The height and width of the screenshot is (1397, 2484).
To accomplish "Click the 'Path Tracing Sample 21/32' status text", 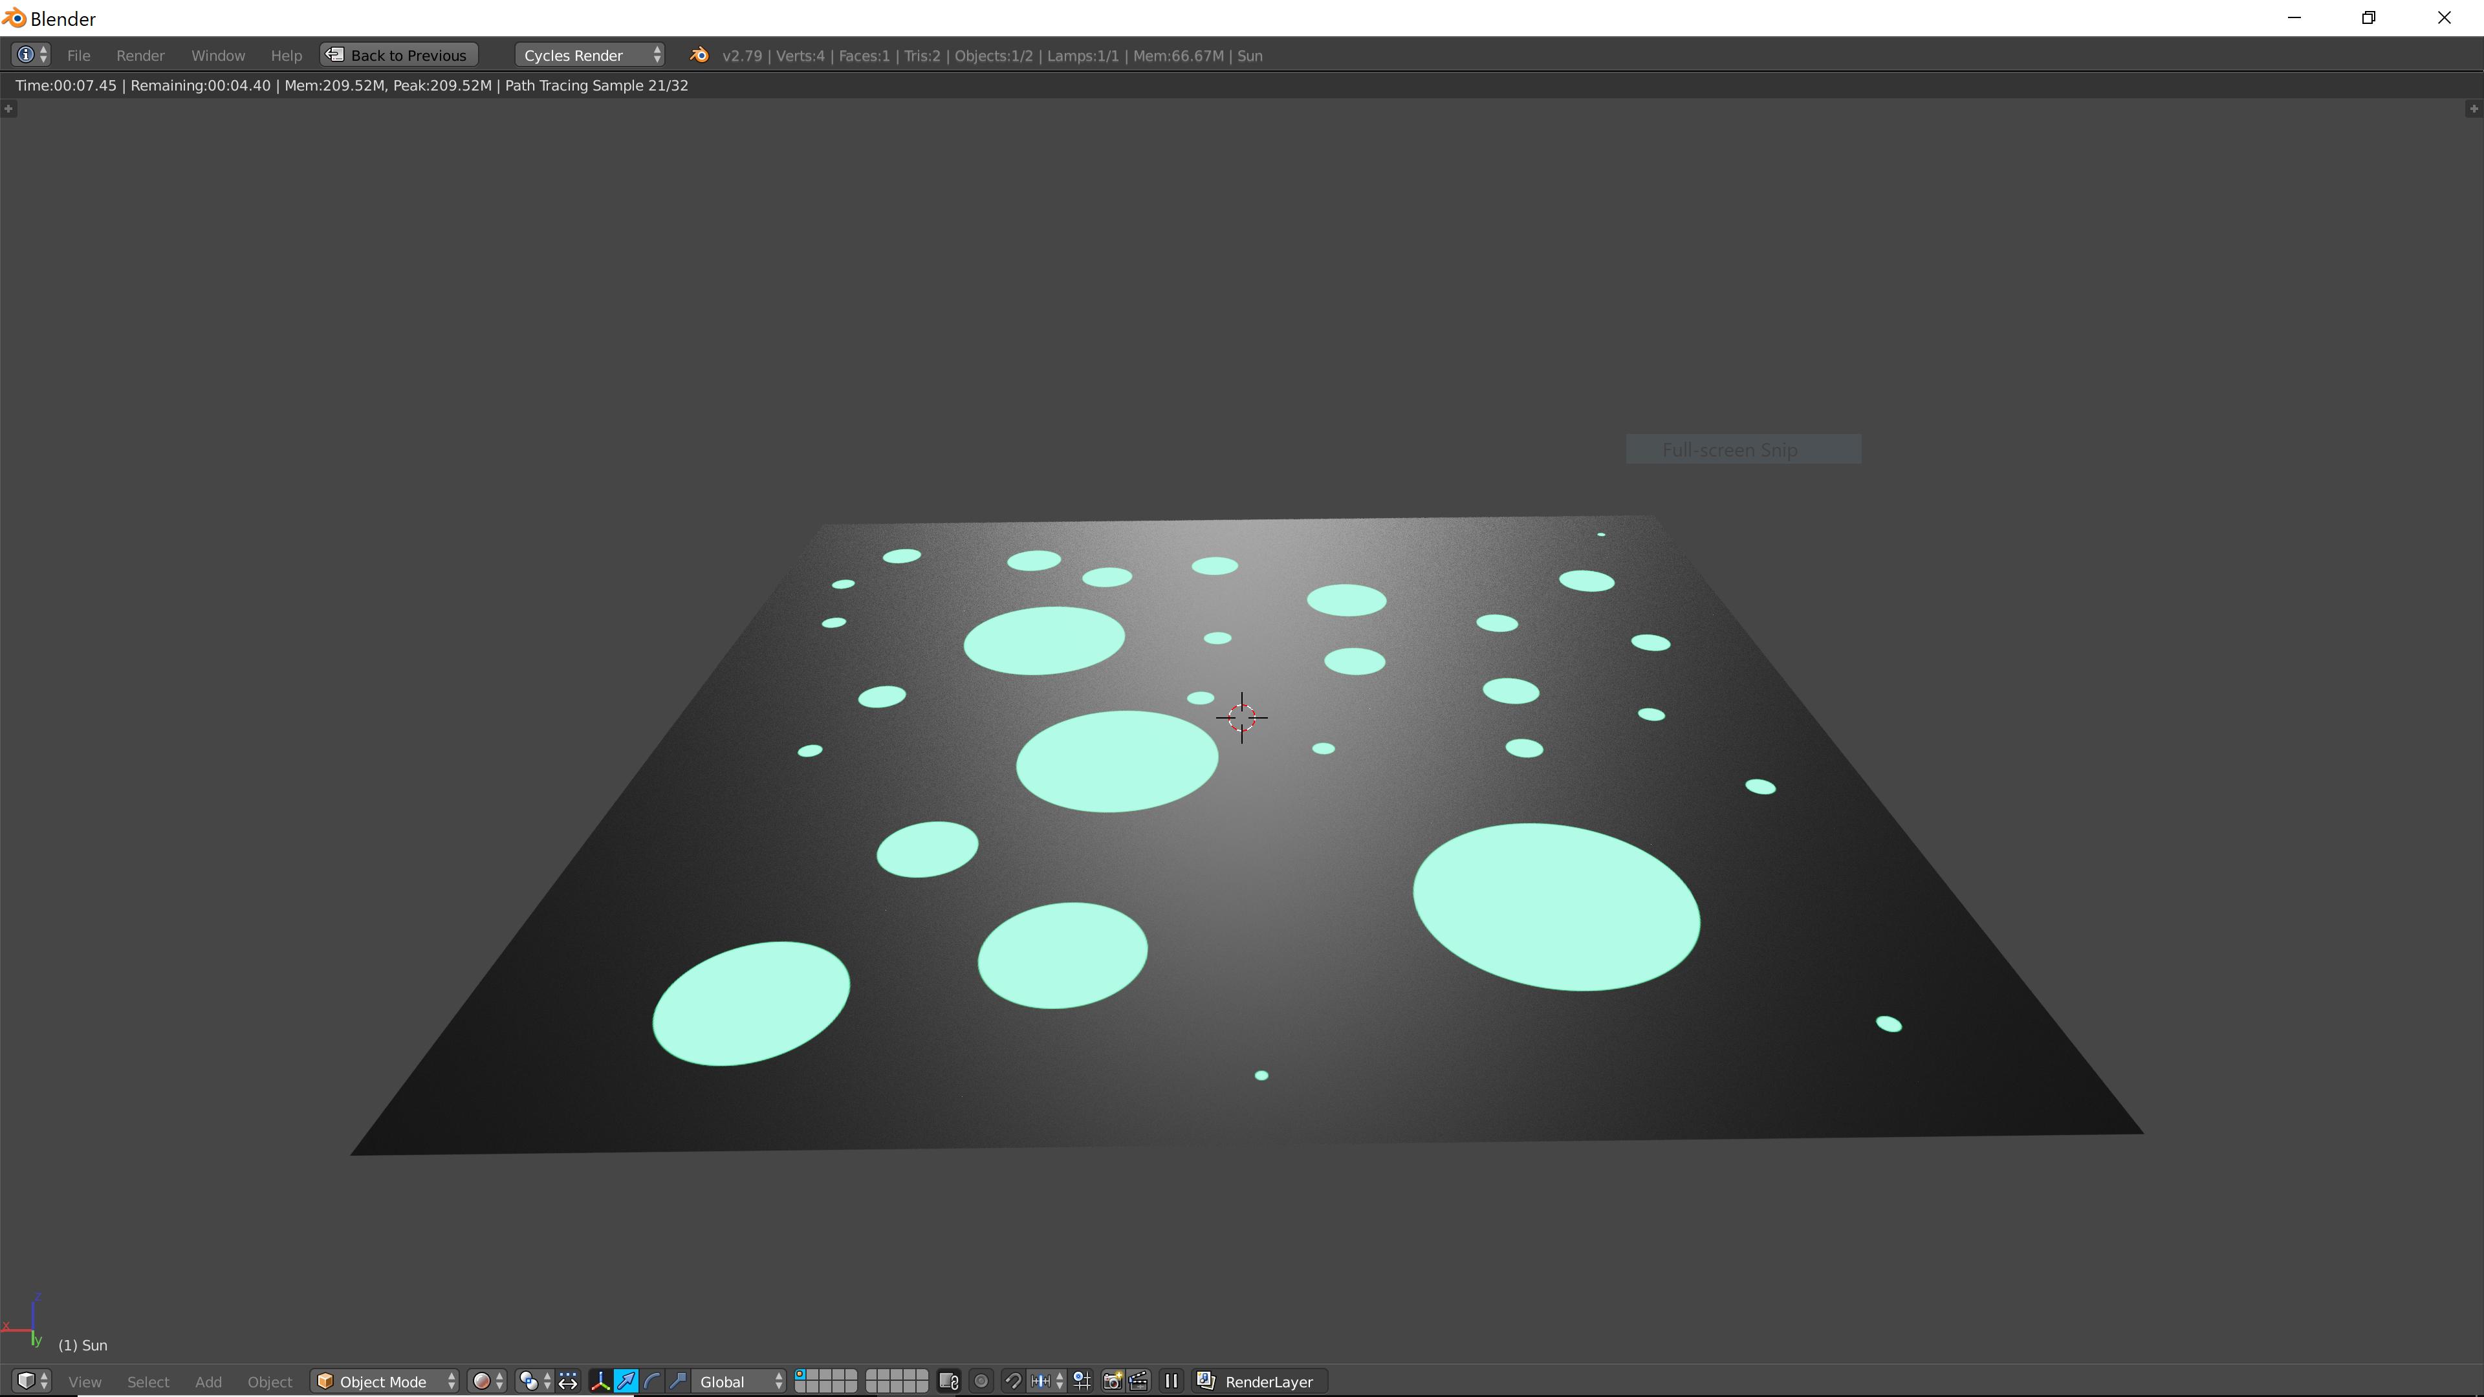I will 597,85.
